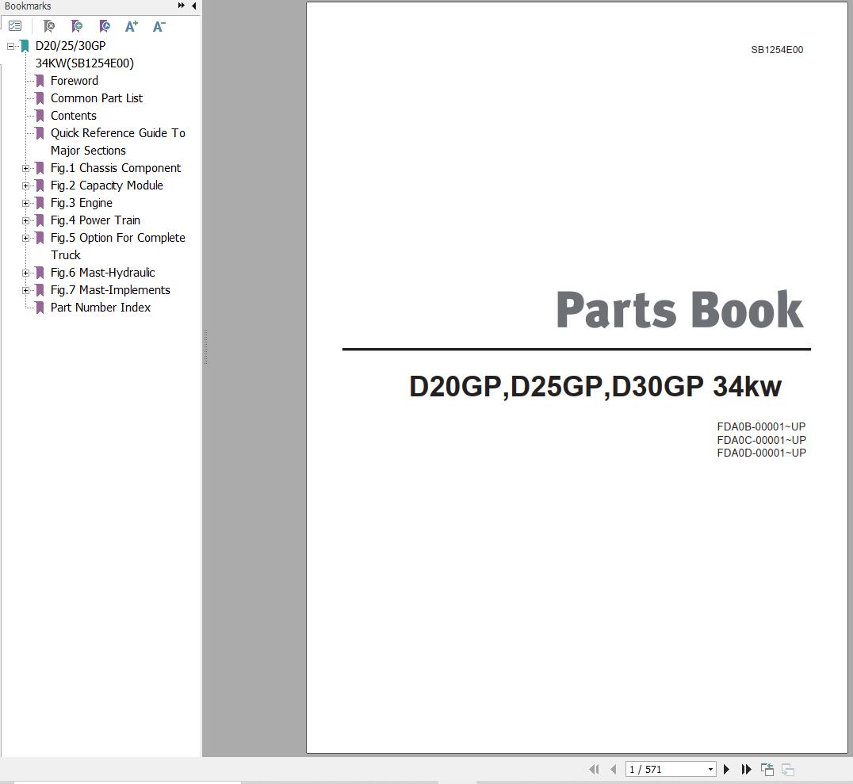Image resolution: width=853 pixels, height=784 pixels.
Task: Increase bookmark font size with A+
Action: pyautogui.click(x=131, y=25)
